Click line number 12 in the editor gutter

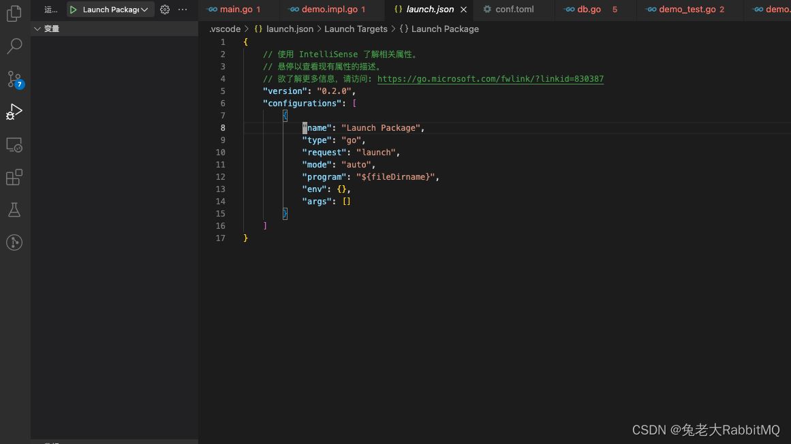[220, 176]
